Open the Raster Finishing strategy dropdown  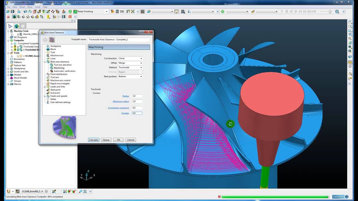106,11
